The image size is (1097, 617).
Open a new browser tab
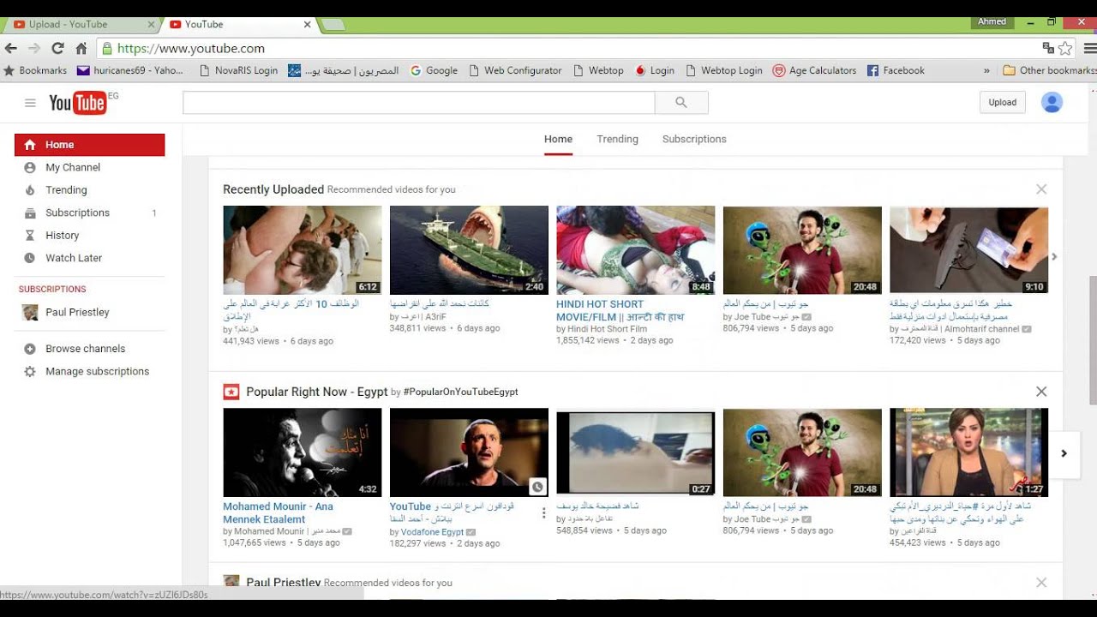click(333, 25)
